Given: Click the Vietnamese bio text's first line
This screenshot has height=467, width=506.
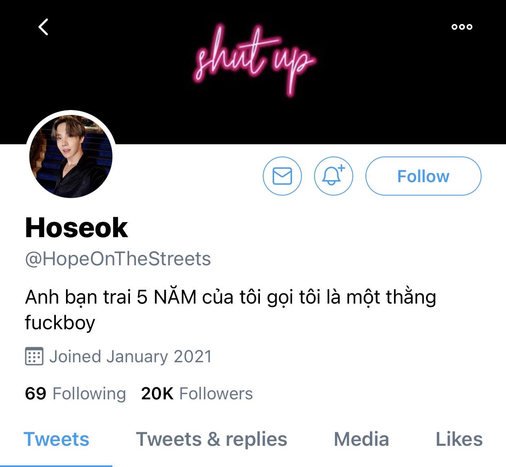Looking at the screenshot, I should (x=230, y=297).
